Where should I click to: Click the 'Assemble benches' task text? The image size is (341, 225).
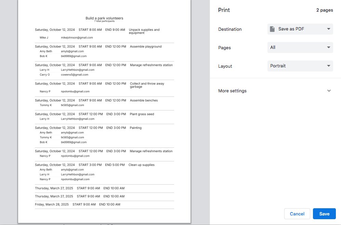[x=144, y=101]
